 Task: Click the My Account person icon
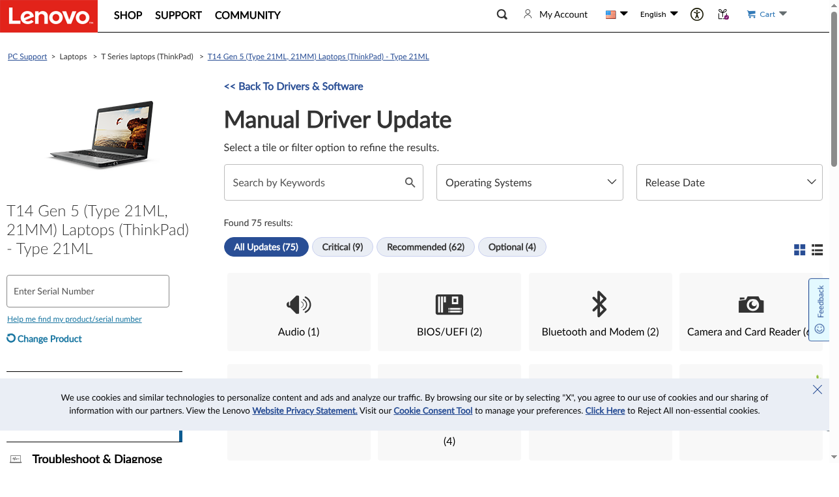click(528, 14)
